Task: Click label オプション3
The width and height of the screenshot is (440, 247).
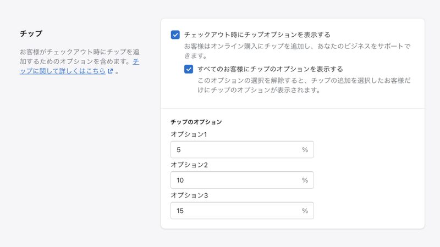Action: 189,195
